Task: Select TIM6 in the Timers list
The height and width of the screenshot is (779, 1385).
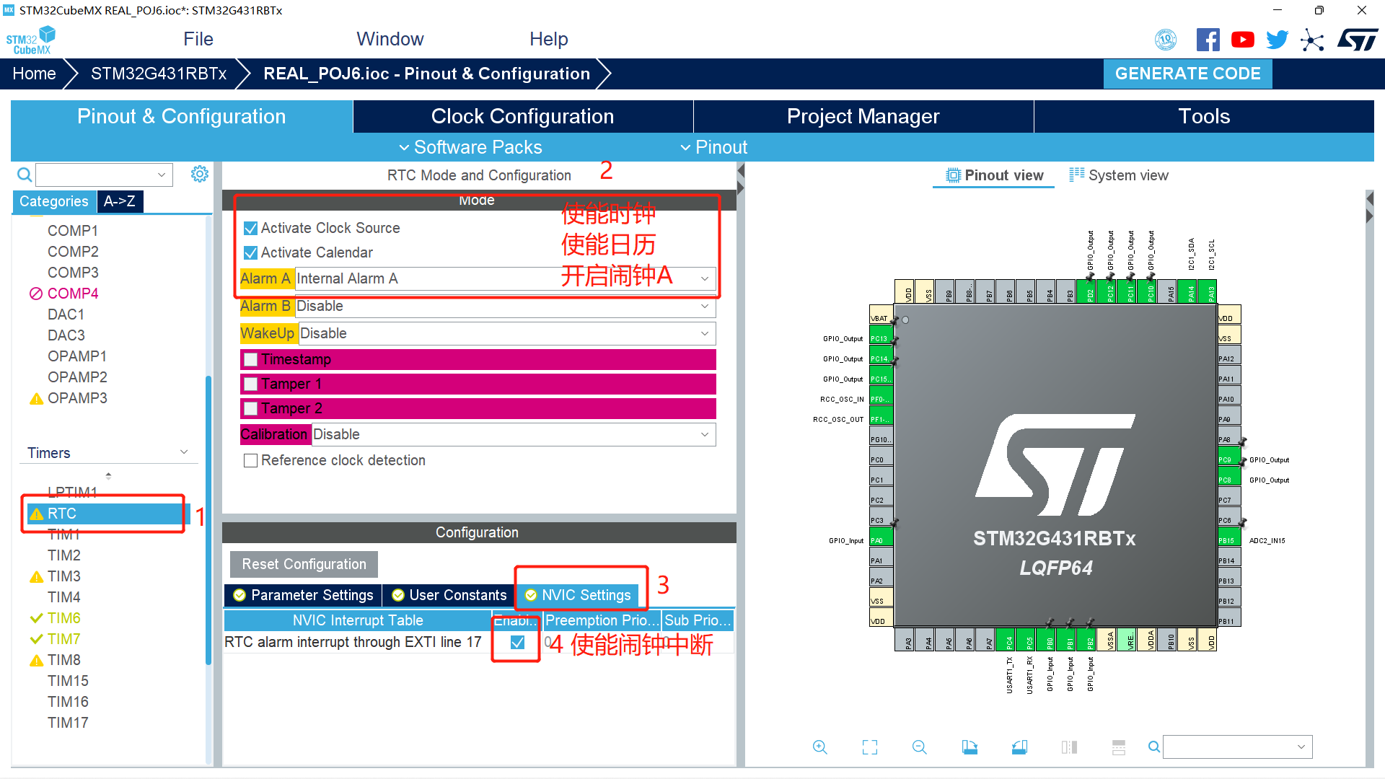Action: pyautogui.click(x=64, y=618)
